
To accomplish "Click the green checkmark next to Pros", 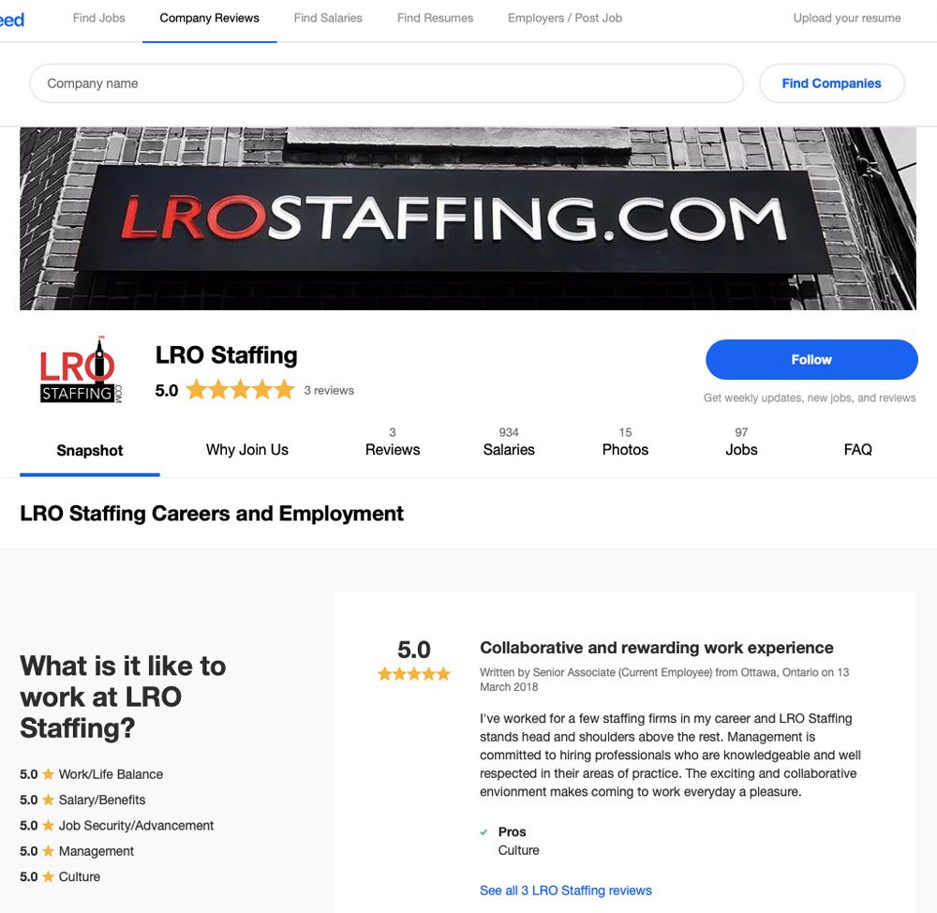I will (x=483, y=831).
